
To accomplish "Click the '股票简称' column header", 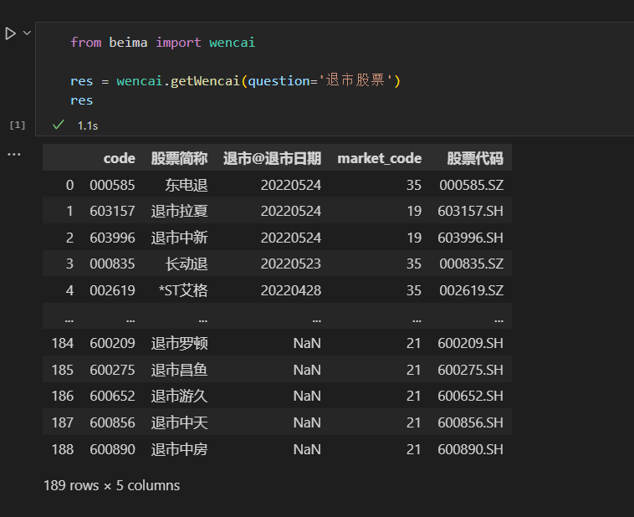I will coord(179,158).
